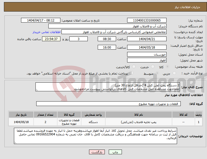Viewport: 207px width, 159px height.
Task: Click the deadline time field 08:30
Action: [107, 39]
